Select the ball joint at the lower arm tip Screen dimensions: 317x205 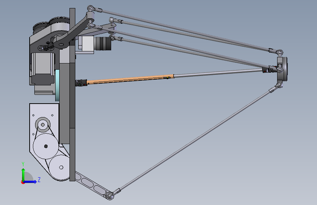point(110,196)
